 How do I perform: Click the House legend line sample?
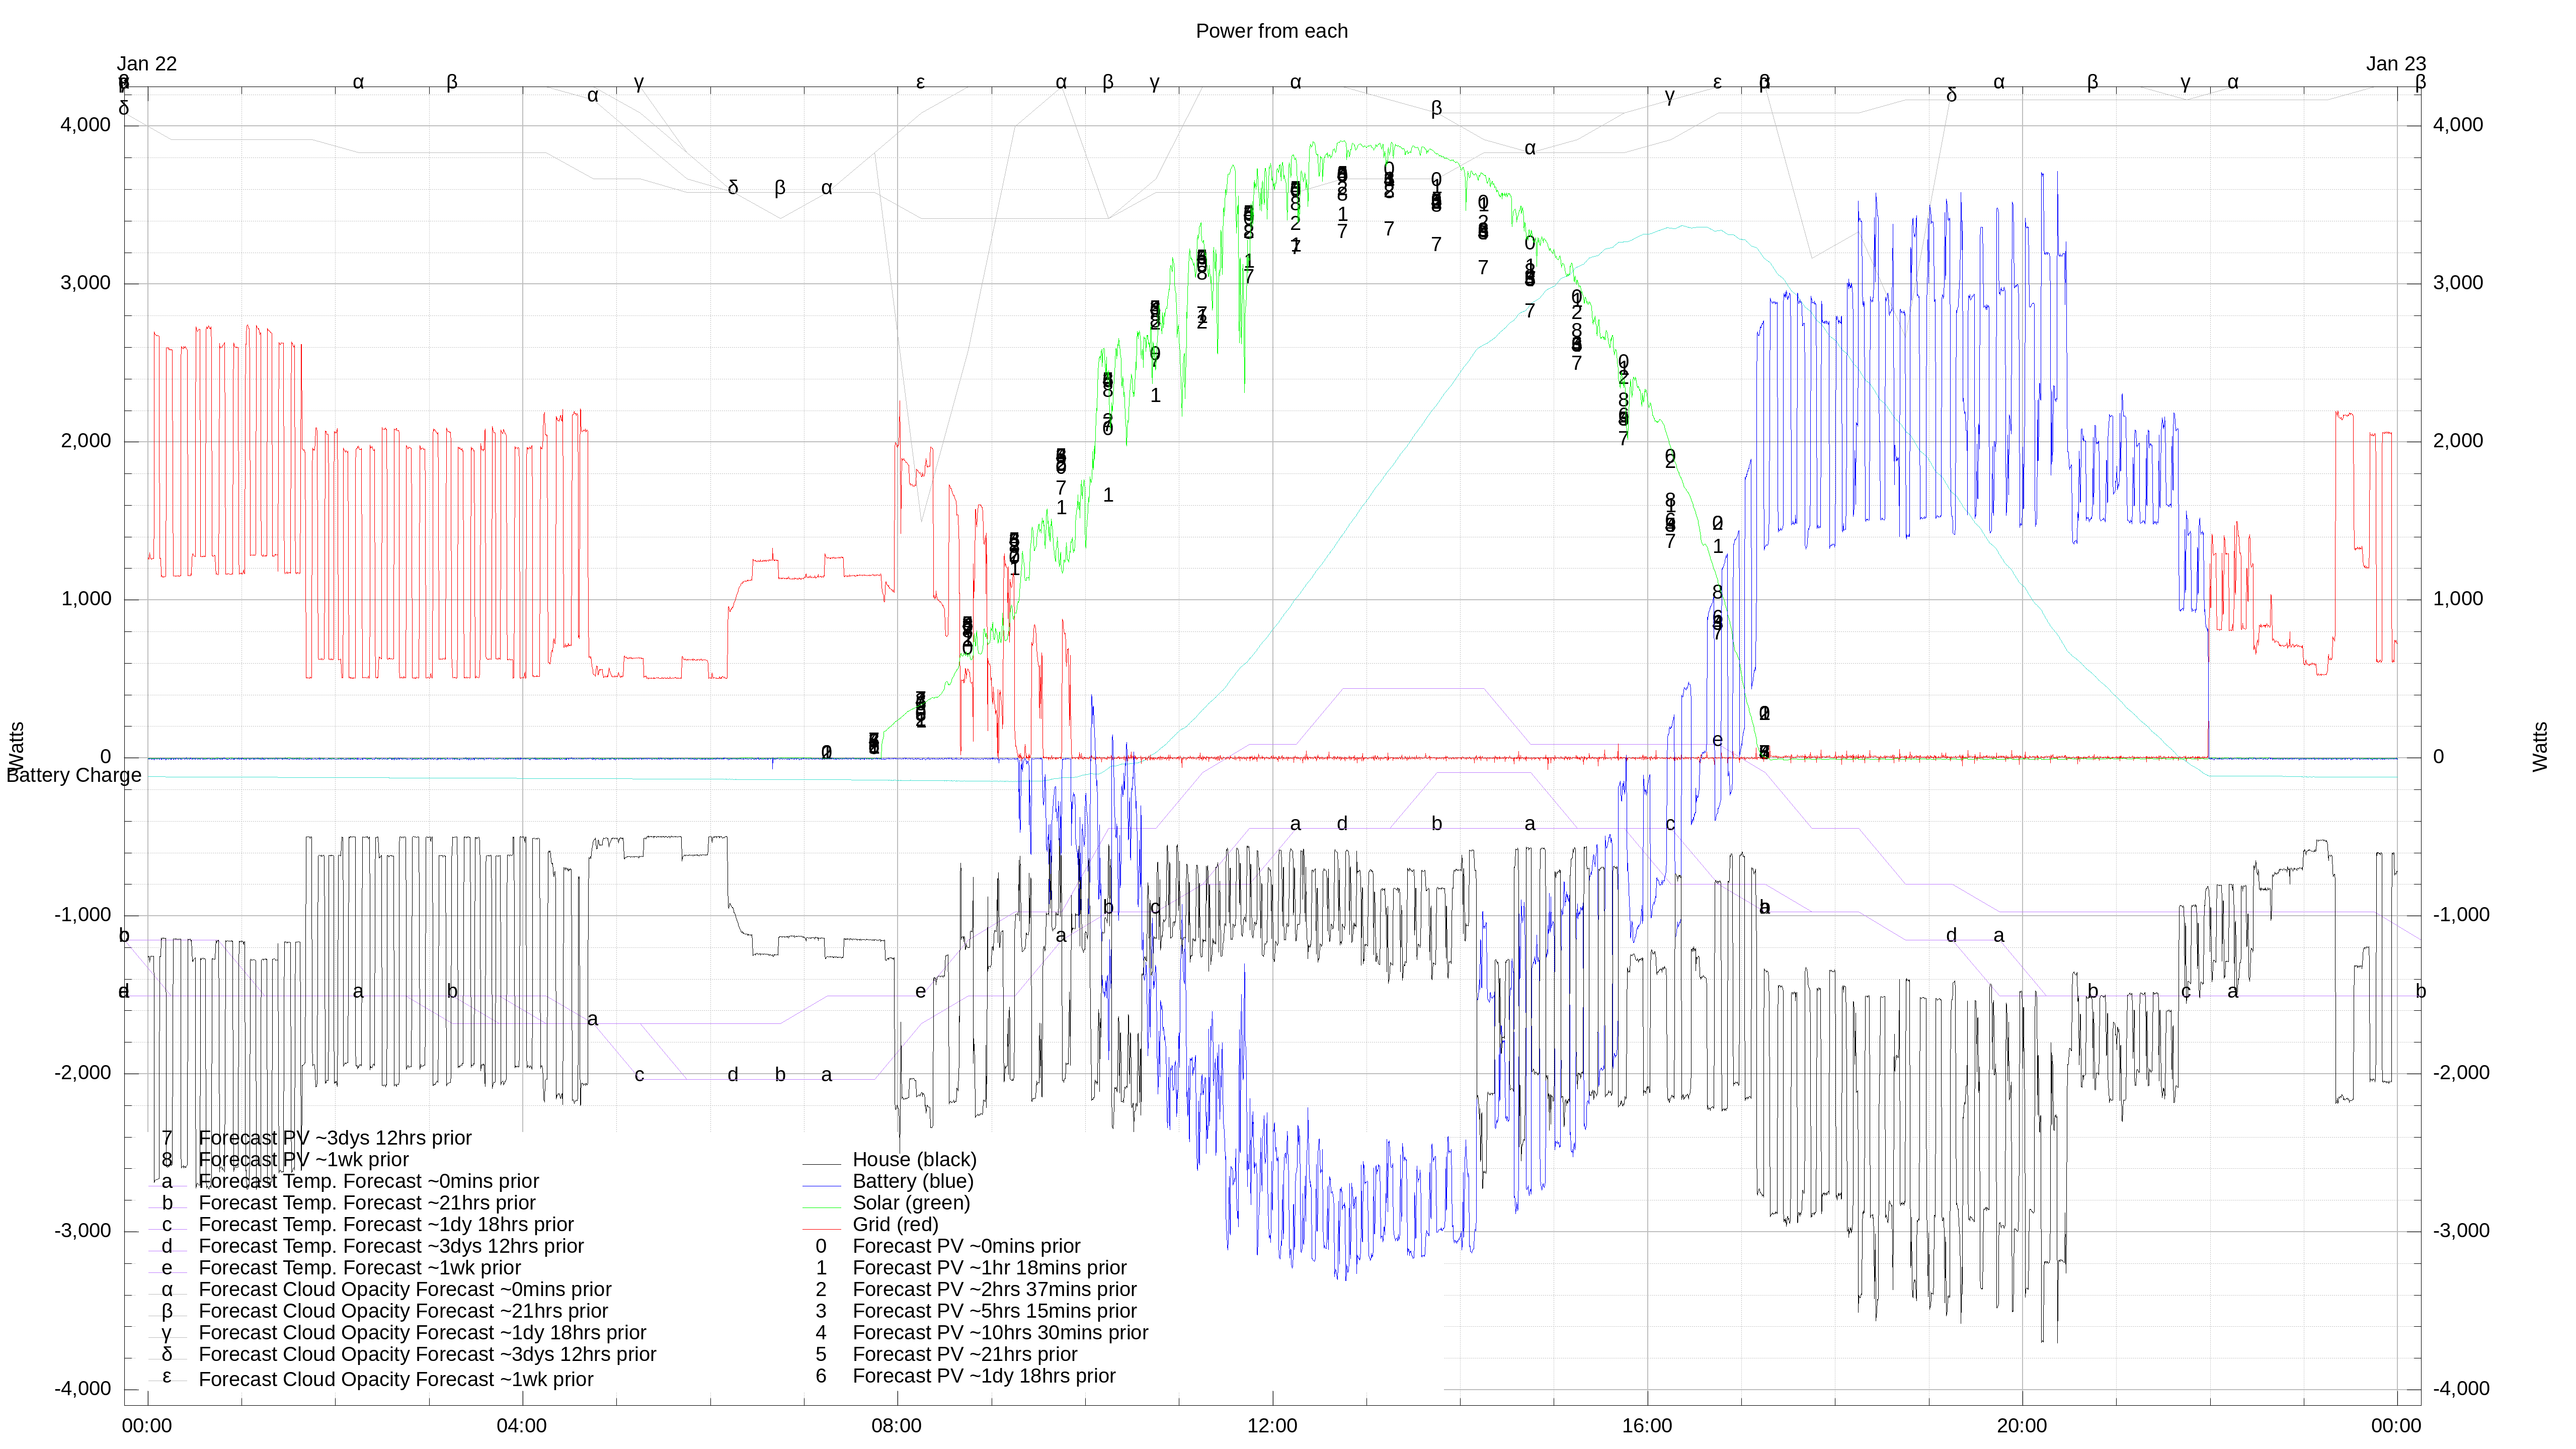pos(821,1164)
